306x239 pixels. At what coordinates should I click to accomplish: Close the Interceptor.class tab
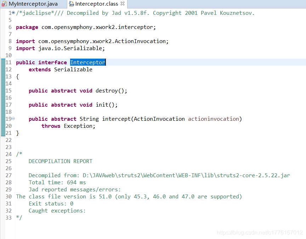(x=123, y=4)
